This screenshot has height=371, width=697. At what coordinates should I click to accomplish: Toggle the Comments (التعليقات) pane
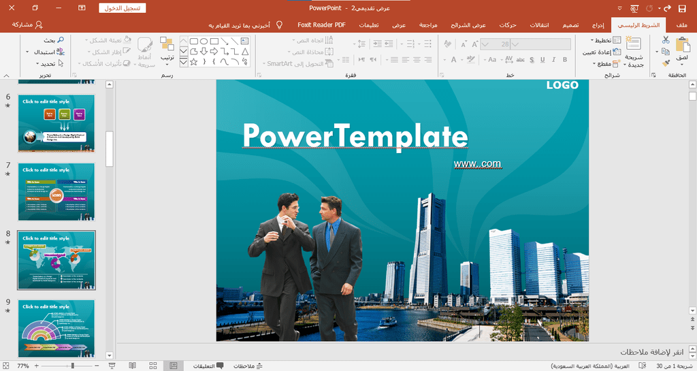click(208, 366)
